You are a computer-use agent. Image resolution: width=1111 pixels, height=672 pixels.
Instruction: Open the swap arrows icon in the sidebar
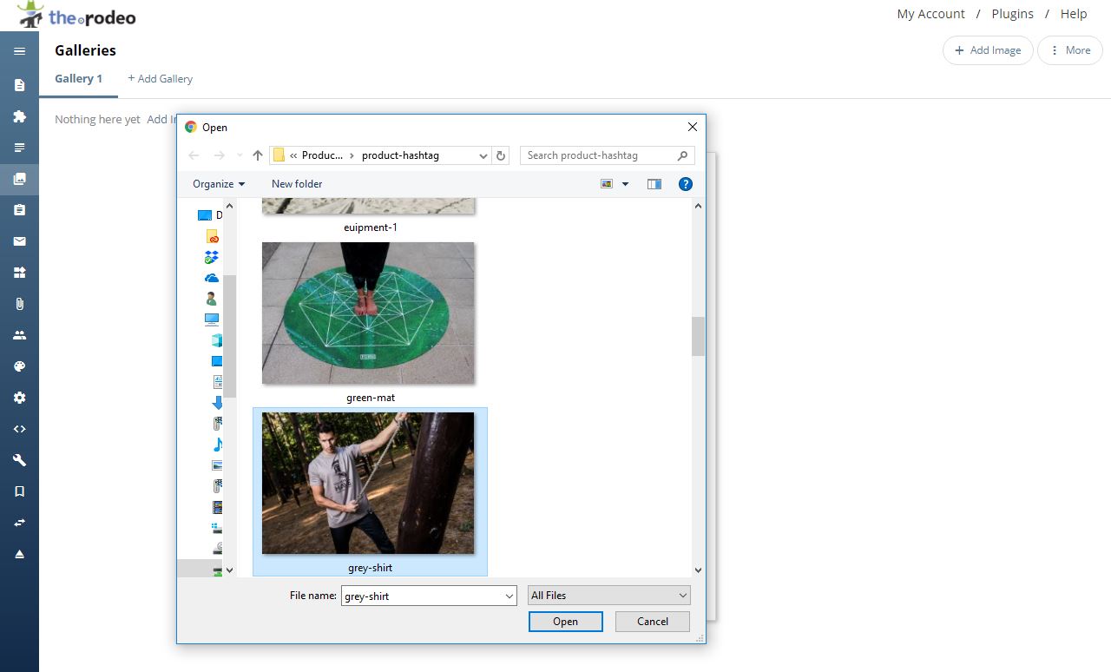coord(19,523)
